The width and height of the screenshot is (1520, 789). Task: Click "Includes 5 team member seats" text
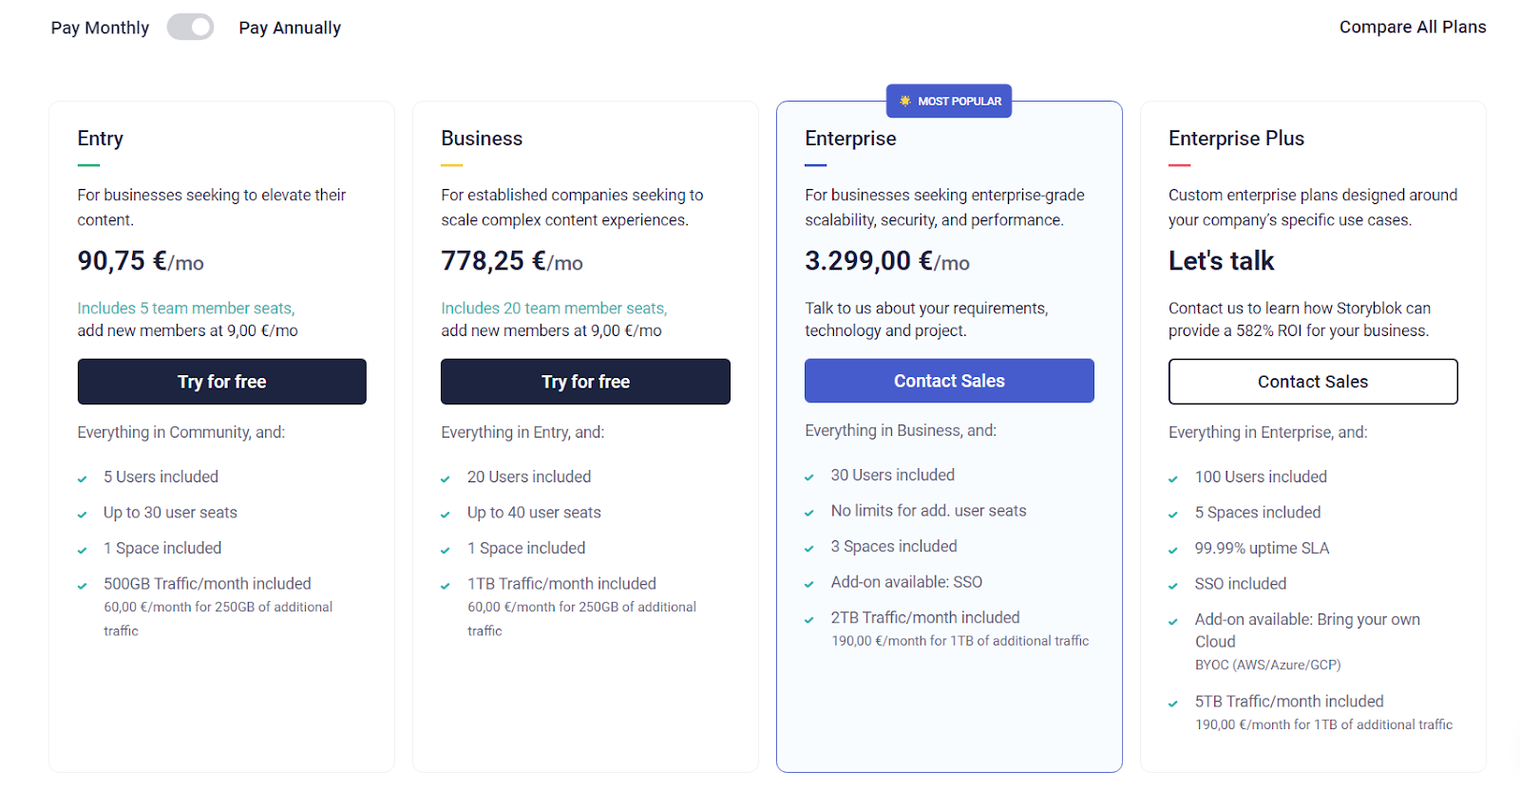184,308
